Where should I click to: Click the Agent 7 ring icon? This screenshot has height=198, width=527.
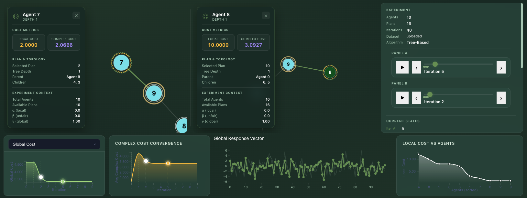[x=16, y=16]
